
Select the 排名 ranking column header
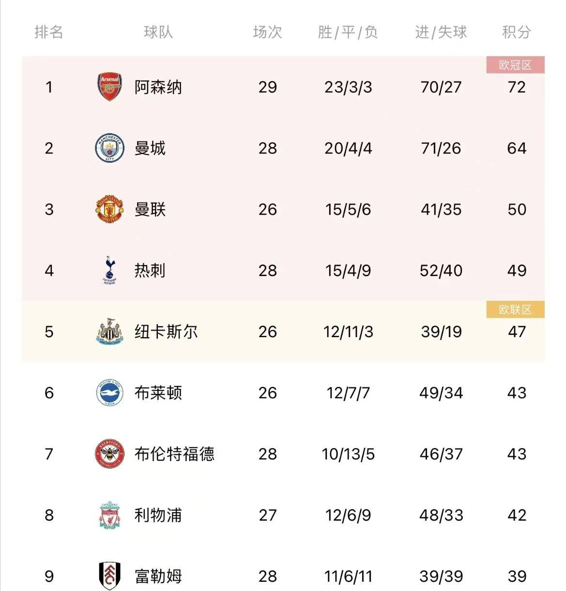click(49, 32)
